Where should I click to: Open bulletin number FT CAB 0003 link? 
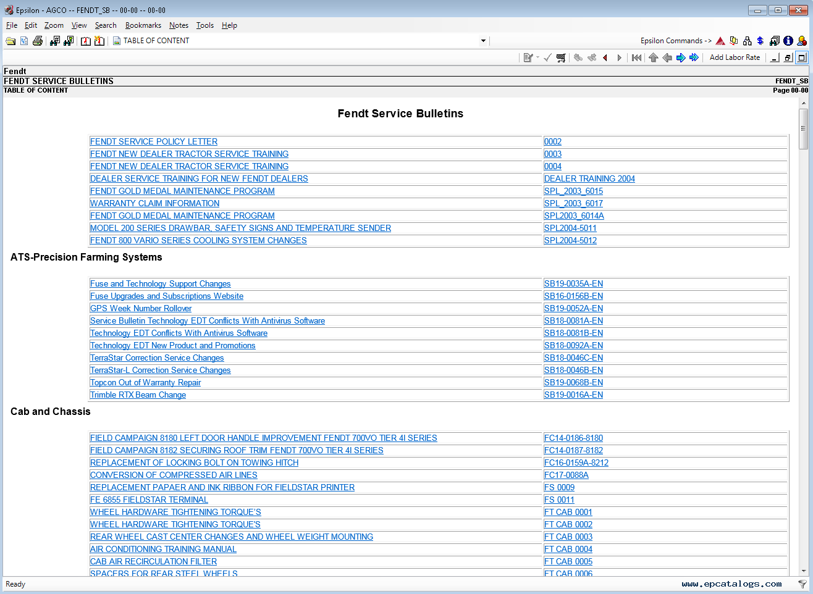click(568, 537)
